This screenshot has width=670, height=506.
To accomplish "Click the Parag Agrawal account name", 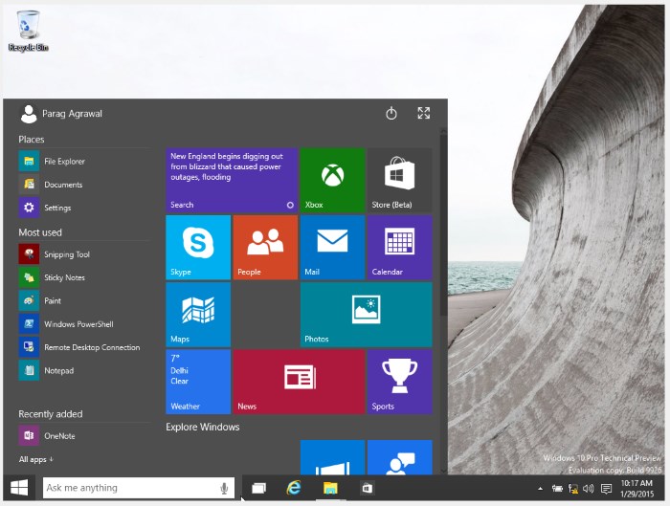I will [x=72, y=114].
